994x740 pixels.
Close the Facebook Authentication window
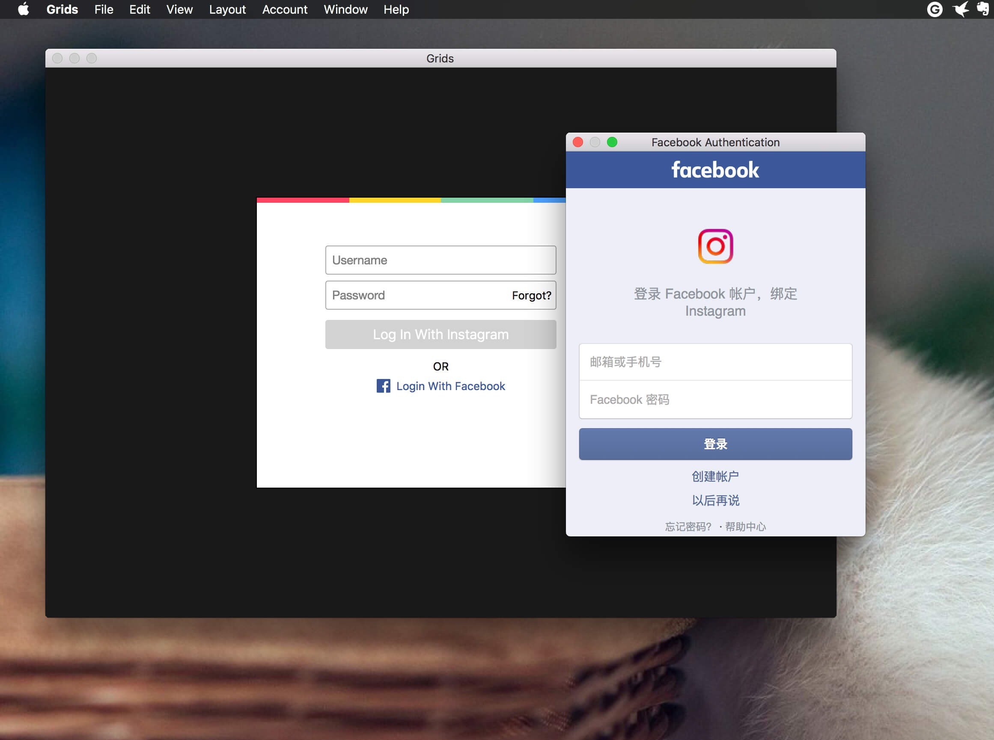click(x=578, y=142)
